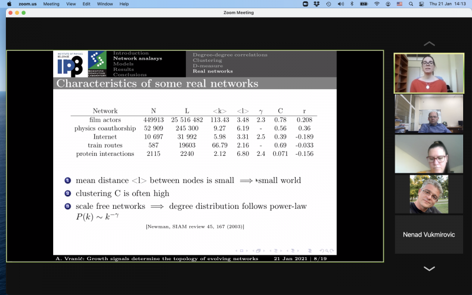Click the film actors row label
Image resolution: width=472 pixels, height=295 pixels.
point(105,120)
